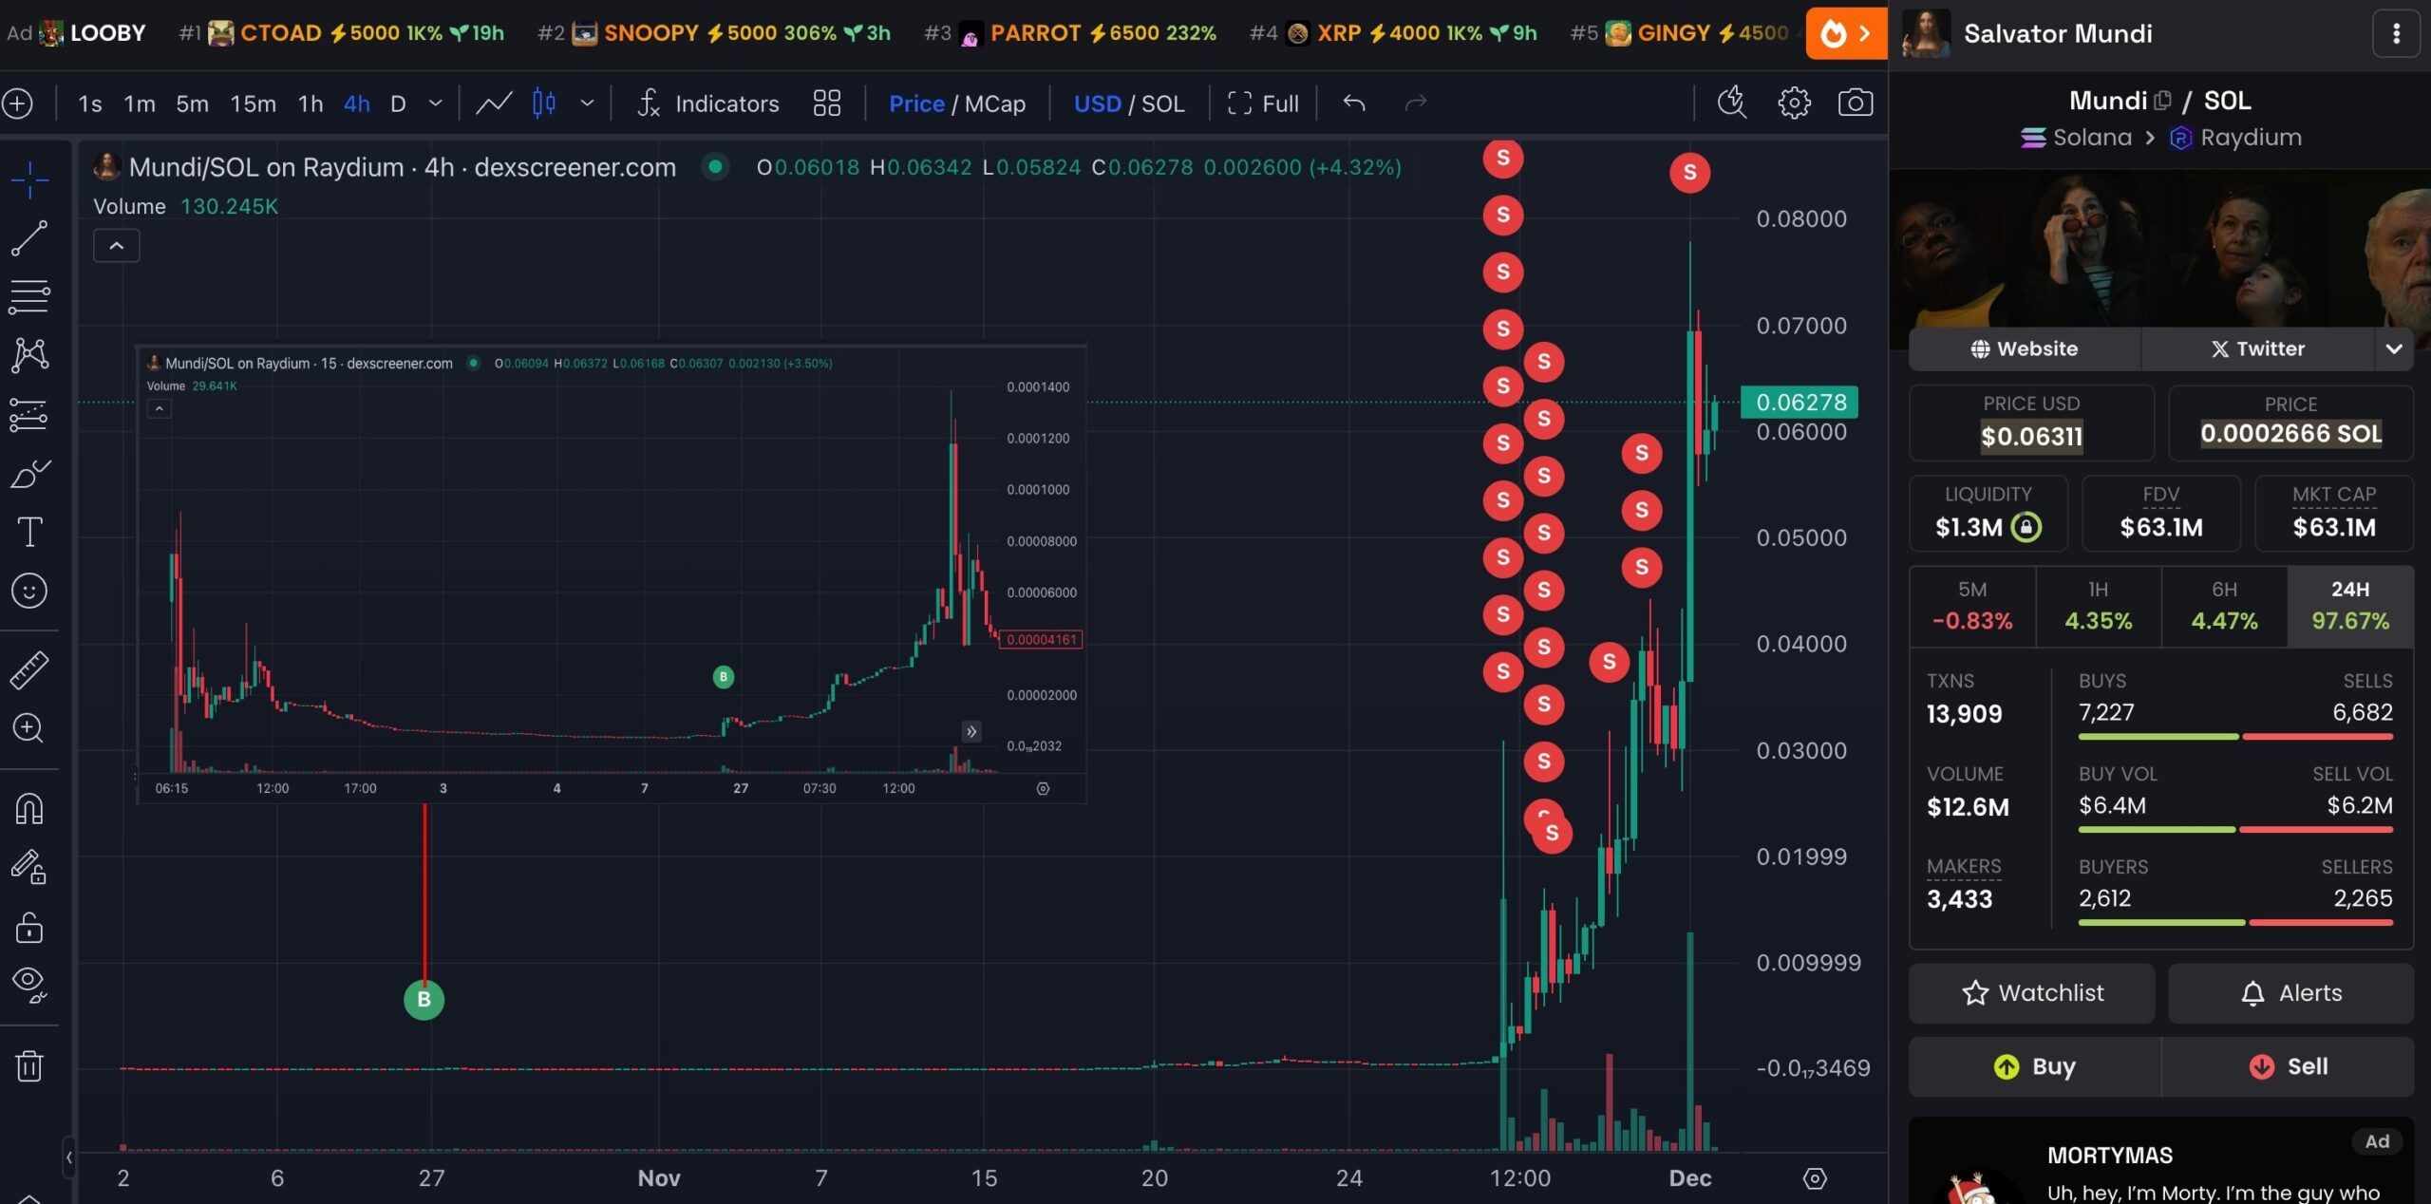Viewport: 2431px width, 1204px height.
Task: Select the trend line drawing tool
Action: coord(29,238)
